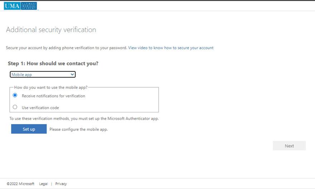The height and width of the screenshot is (189, 315).
Task: Click the 'Use verification code' label text
Action: tap(40, 108)
